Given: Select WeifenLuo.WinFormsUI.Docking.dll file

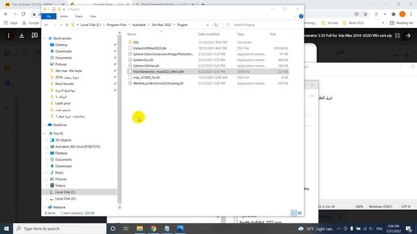Looking at the screenshot, I should click(x=158, y=83).
